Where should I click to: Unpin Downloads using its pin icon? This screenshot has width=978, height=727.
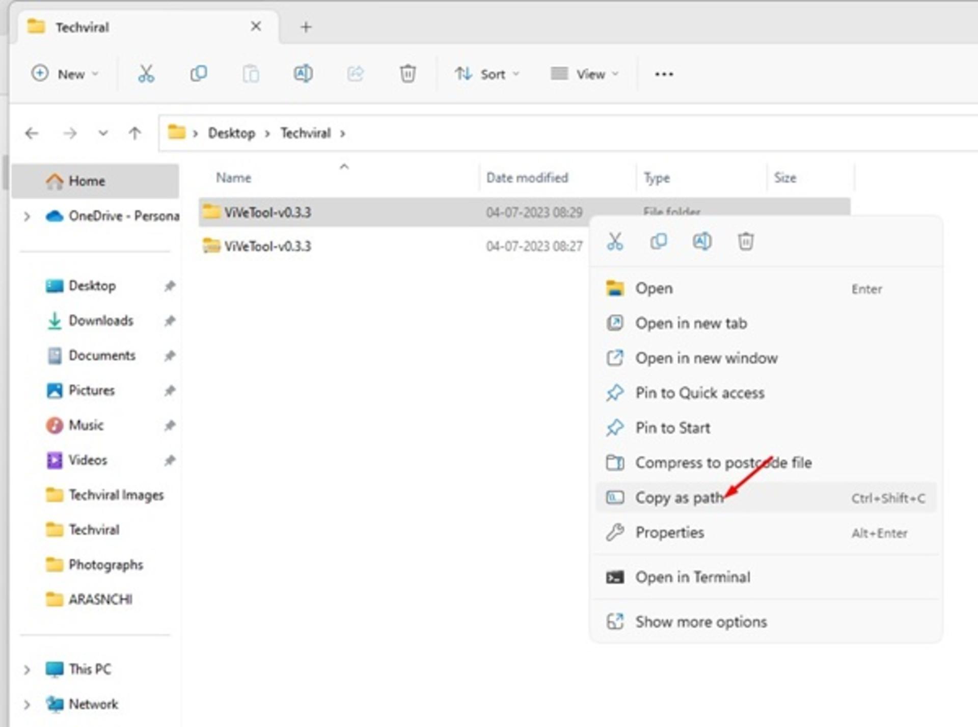170,320
